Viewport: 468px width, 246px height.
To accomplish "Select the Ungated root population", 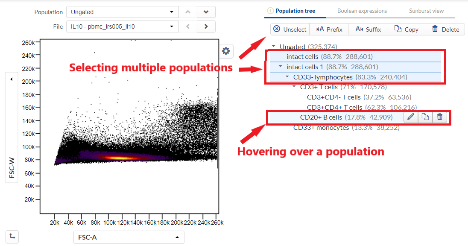I will [x=308, y=47].
